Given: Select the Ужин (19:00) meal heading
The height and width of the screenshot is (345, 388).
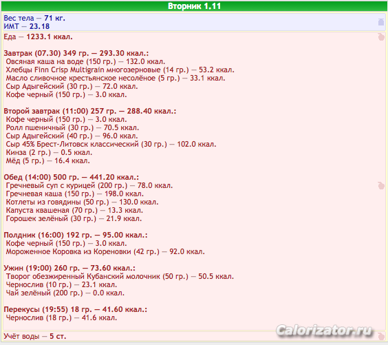Looking at the screenshot, I should pos(69,268).
